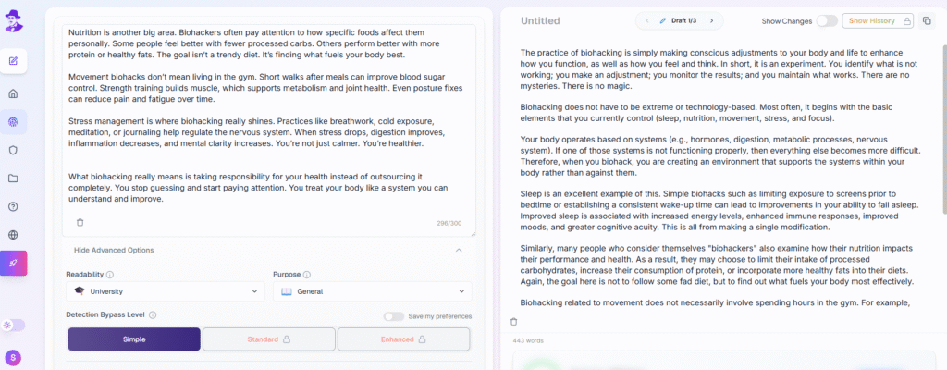Image resolution: width=947 pixels, height=370 pixels.
Task: Copy output using the copy icon
Action: coord(927,20)
